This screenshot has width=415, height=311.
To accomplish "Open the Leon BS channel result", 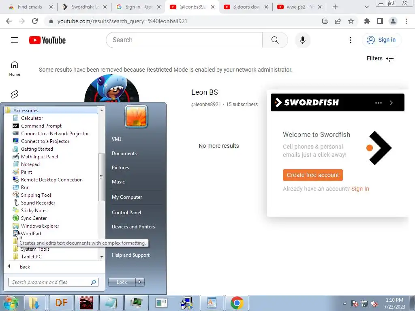I will 204,92.
